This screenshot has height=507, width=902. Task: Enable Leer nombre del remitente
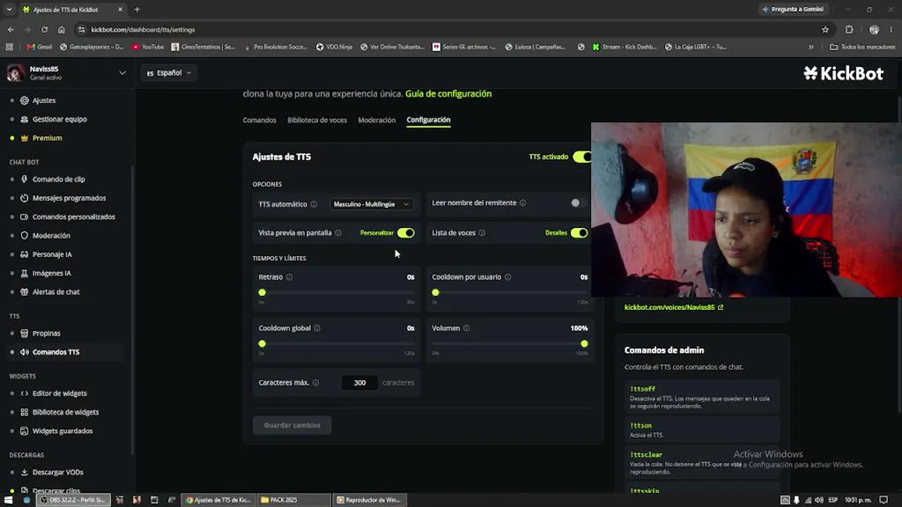579,203
